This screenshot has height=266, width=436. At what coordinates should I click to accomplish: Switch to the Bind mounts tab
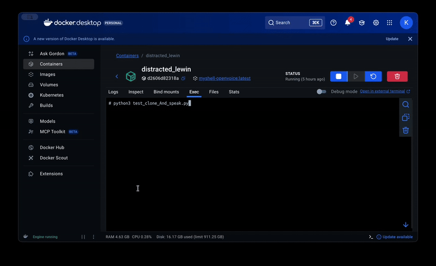[166, 92]
